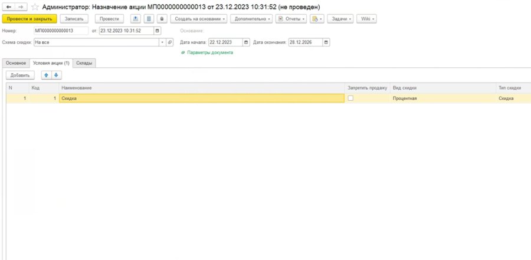Open the Wiki dropdown

coord(367,19)
